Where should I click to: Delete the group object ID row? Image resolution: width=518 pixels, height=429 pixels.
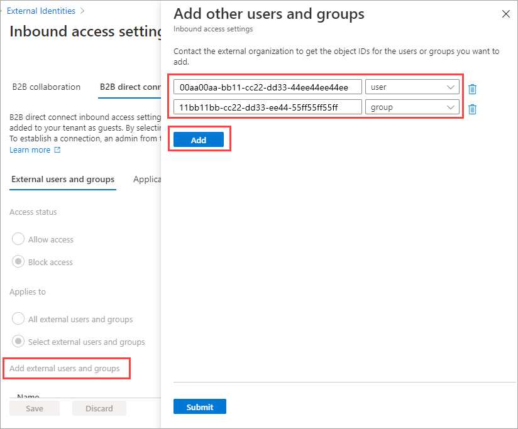click(472, 109)
